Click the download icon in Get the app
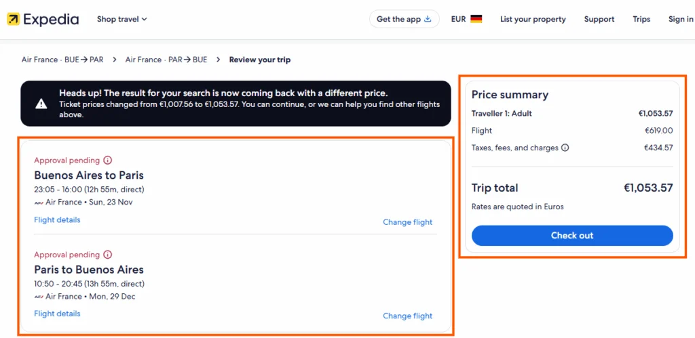Screen dimensions: 695x338 (428, 19)
